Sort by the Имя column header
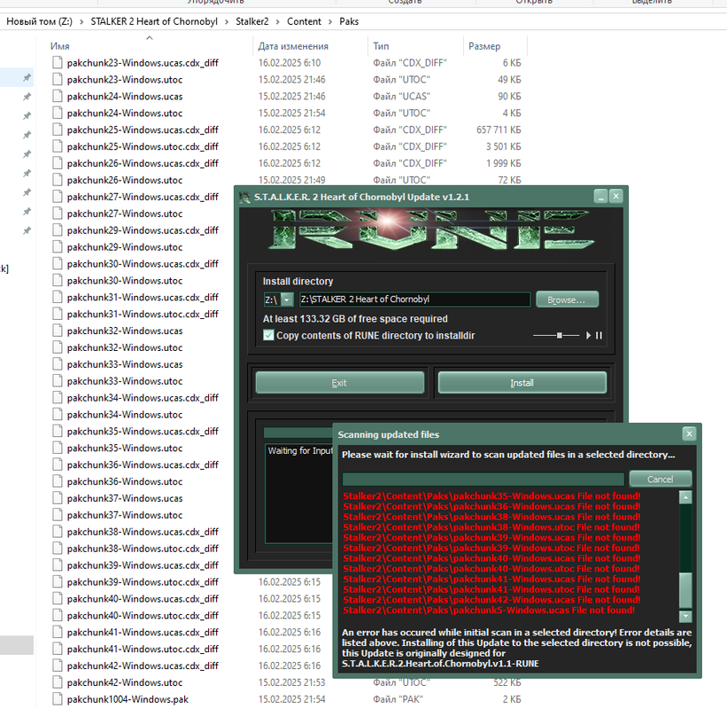 click(x=60, y=46)
